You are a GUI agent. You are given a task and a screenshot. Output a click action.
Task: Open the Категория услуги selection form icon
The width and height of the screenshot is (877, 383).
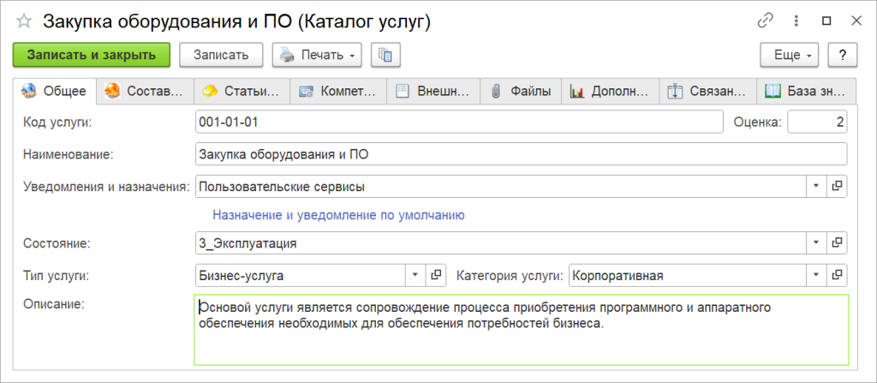838,275
